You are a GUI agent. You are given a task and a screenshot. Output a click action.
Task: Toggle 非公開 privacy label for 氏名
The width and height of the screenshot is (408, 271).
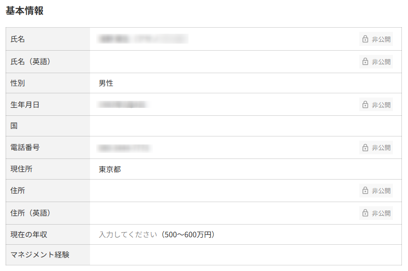pyautogui.click(x=381, y=39)
